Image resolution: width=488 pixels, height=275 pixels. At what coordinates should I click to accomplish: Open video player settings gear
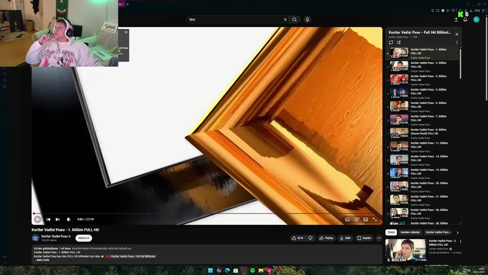click(x=357, y=219)
